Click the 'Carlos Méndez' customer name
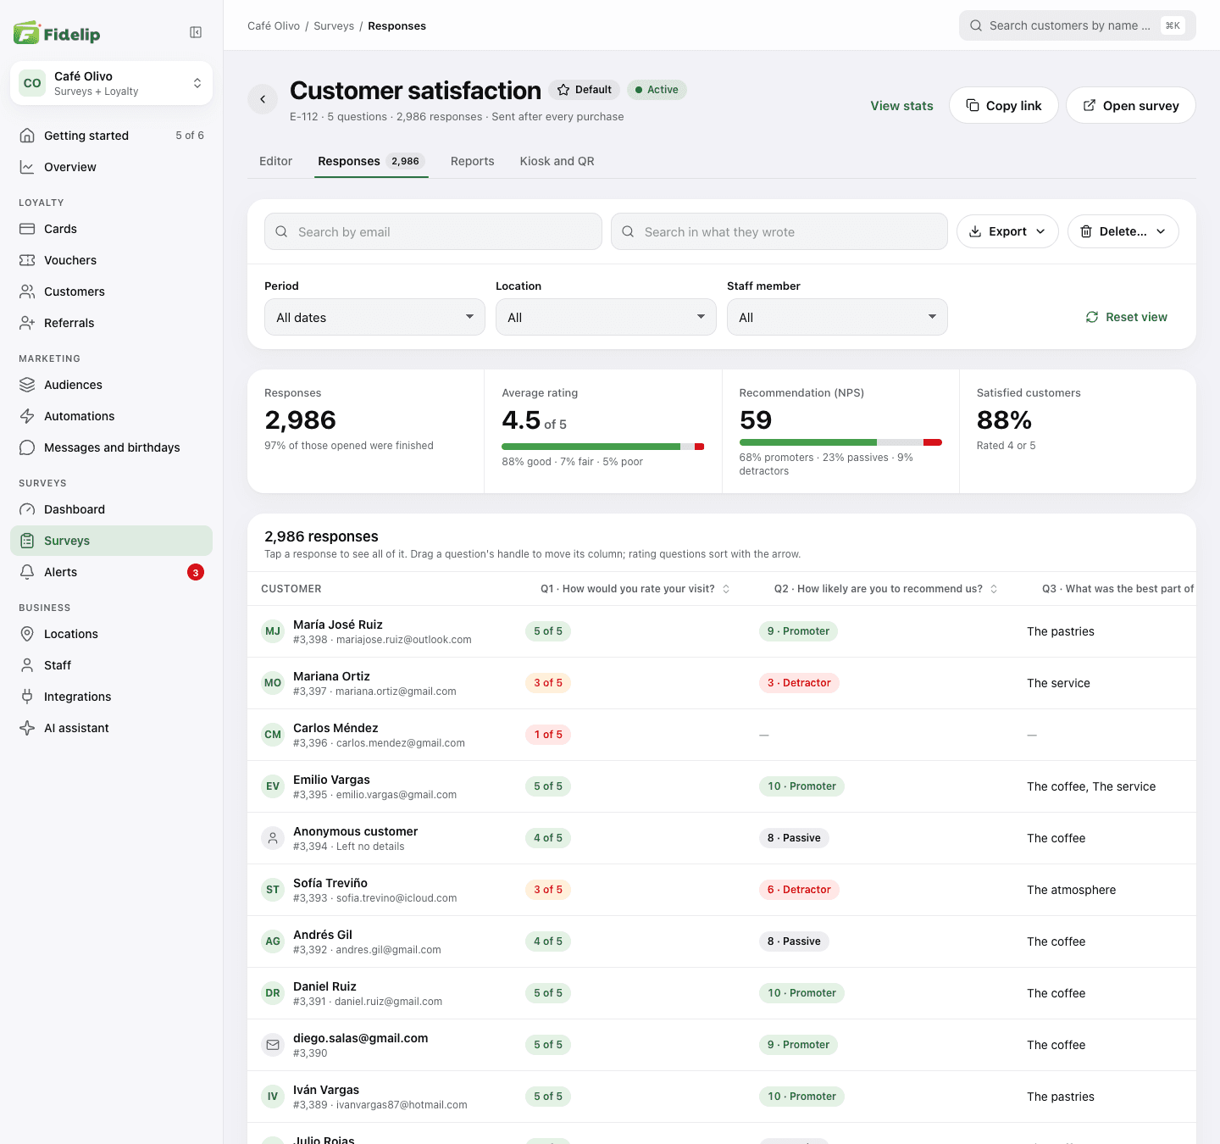The height and width of the screenshot is (1144, 1220). click(335, 728)
